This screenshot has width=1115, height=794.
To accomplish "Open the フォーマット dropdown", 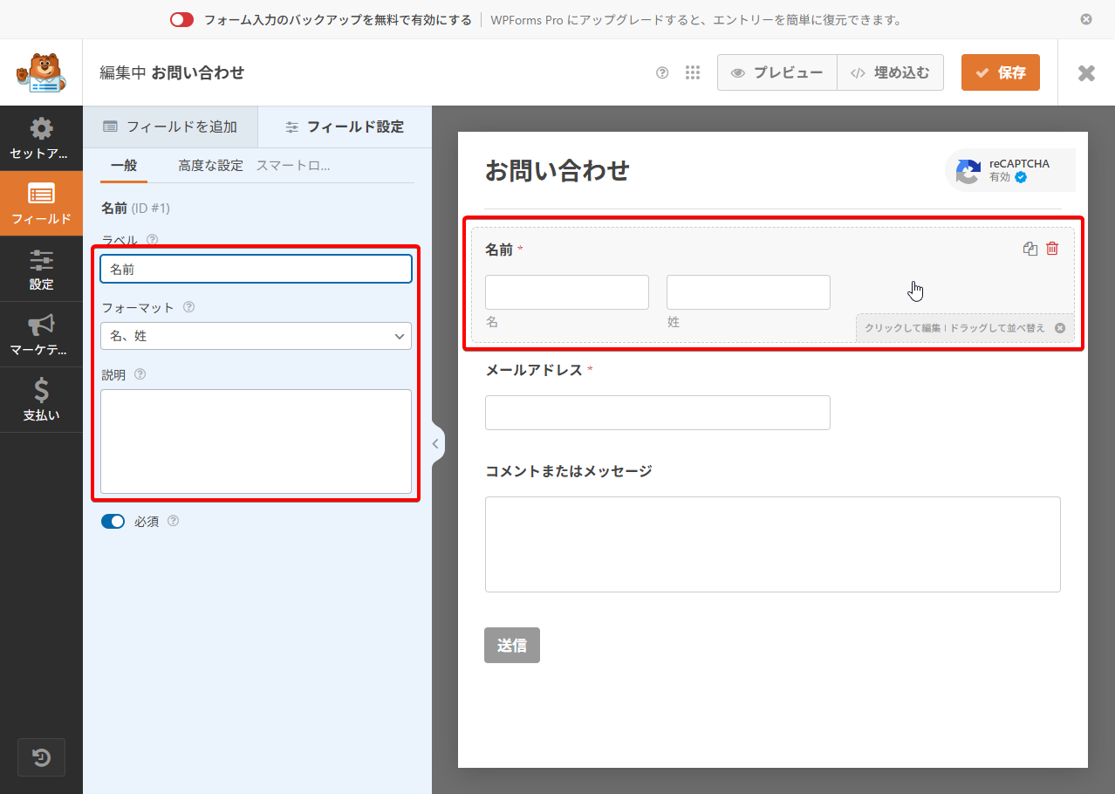I will pyautogui.click(x=256, y=336).
